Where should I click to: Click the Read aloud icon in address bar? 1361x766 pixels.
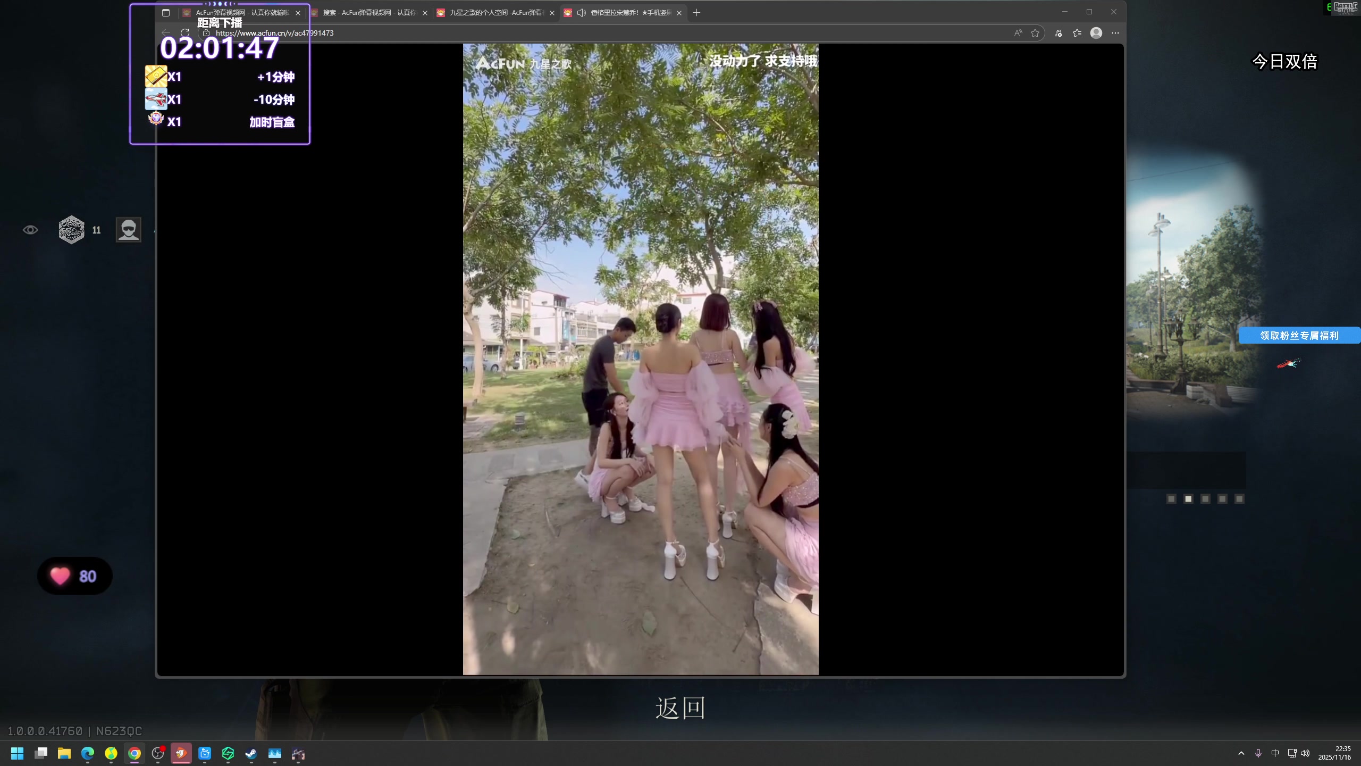click(x=1018, y=33)
